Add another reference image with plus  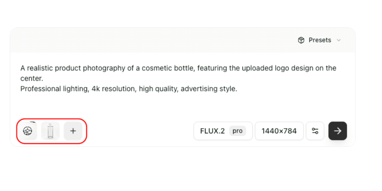click(x=73, y=131)
